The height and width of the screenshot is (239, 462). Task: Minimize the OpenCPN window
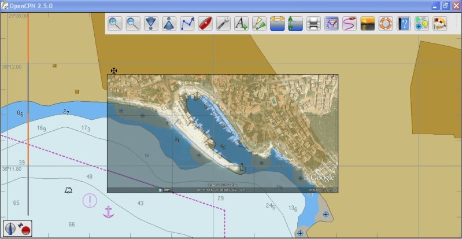pyautogui.click(x=436, y=6)
